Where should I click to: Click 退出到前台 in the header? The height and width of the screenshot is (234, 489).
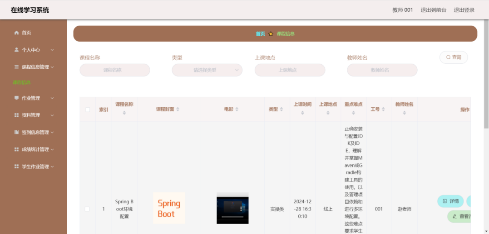[433, 10]
